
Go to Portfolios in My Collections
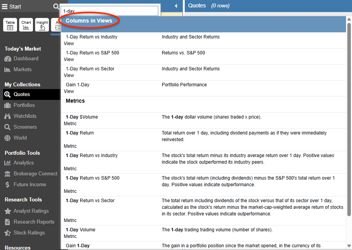[24, 105]
